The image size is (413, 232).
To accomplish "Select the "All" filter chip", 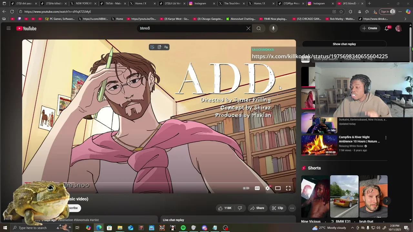I will (306, 59).
